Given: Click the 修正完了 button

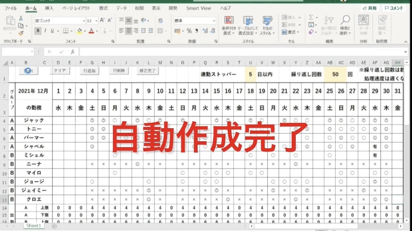Looking at the screenshot, I should tap(147, 71).
